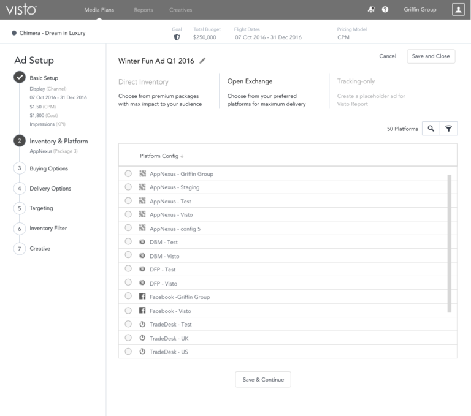
Task: Click AppNexus (Package 3) sidebar text
Action: pyautogui.click(x=53, y=151)
